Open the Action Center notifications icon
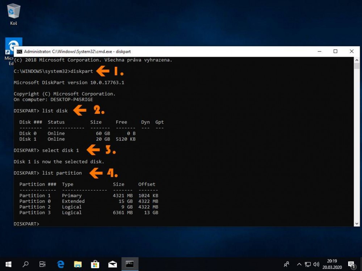 click(351, 264)
